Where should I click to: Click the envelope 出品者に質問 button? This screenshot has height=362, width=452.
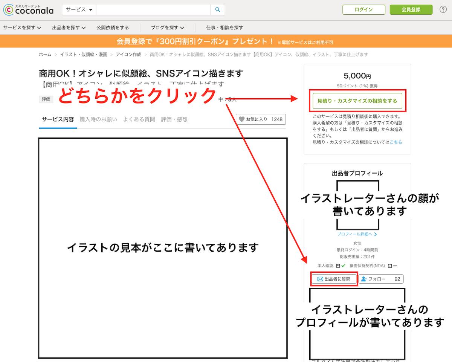tap(334, 279)
